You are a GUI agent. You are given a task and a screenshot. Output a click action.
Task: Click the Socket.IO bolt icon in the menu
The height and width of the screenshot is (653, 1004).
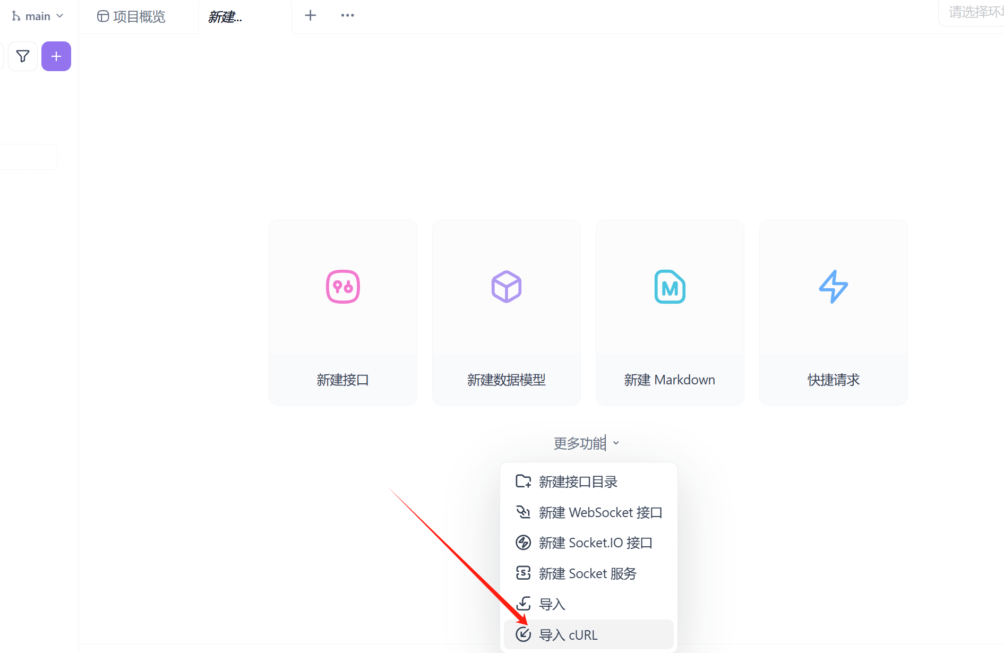click(524, 542)
